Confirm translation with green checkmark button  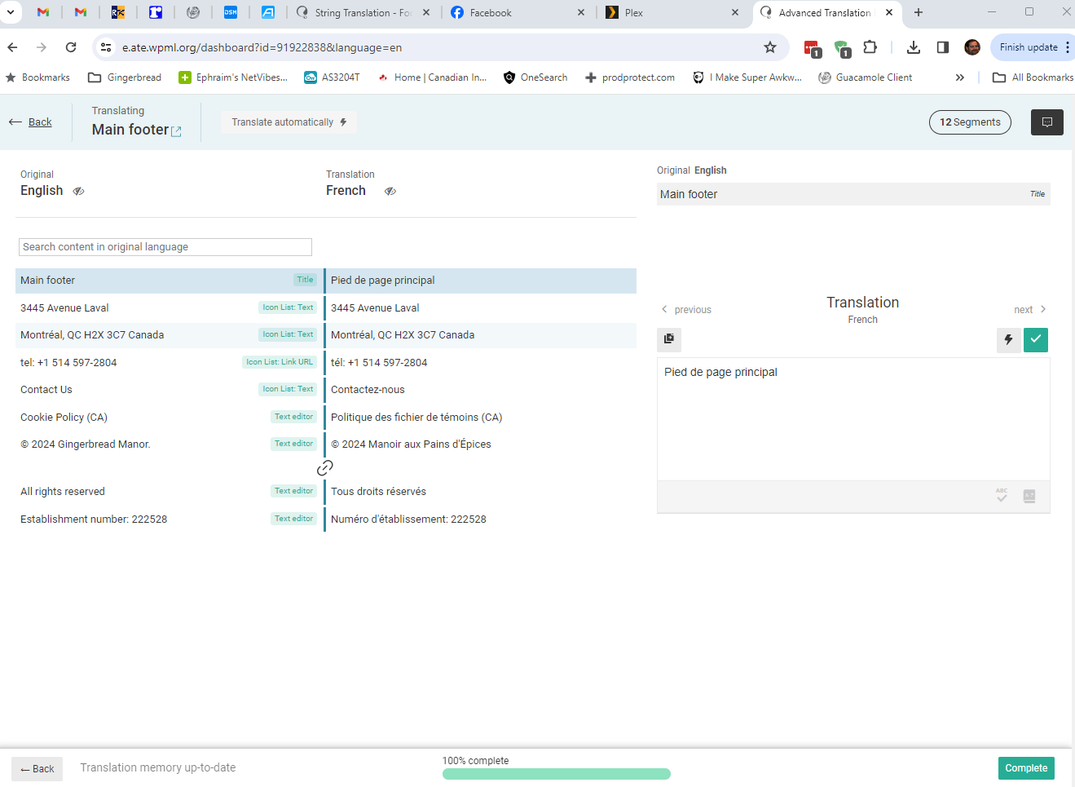(1035, 339)
